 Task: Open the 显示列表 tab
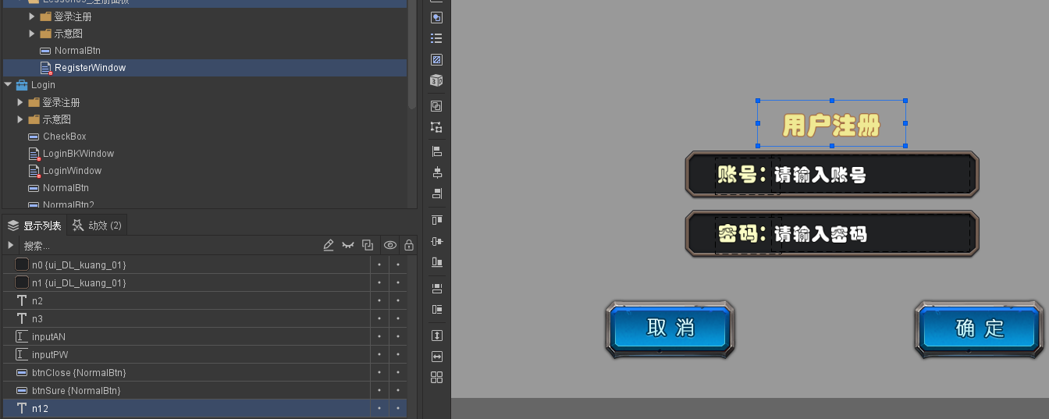click(35, 225)
